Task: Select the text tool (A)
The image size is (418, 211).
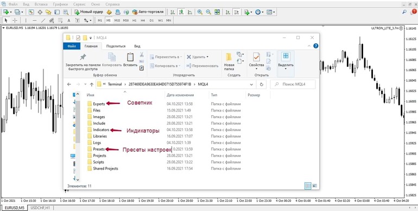Action: click(x=69, y=20)
